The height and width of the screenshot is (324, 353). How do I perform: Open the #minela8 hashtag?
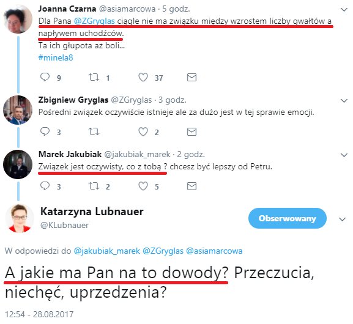[56, 57]
